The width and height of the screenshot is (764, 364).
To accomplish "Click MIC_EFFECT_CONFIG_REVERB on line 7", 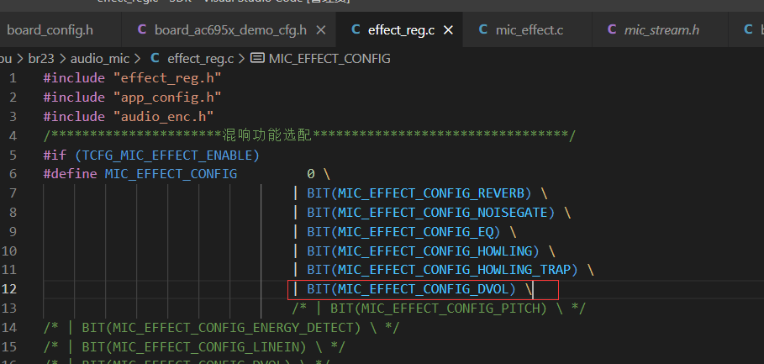I will pos(430,193).
